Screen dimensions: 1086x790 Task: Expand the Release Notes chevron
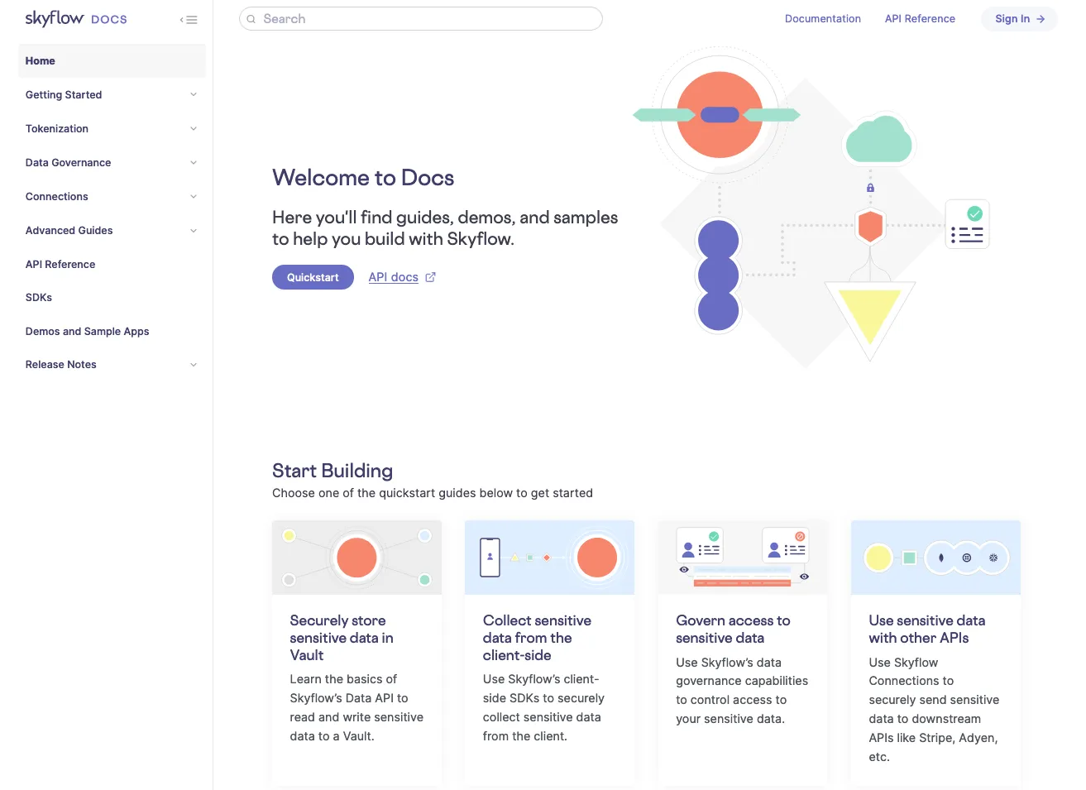click(x=194, y=365)
